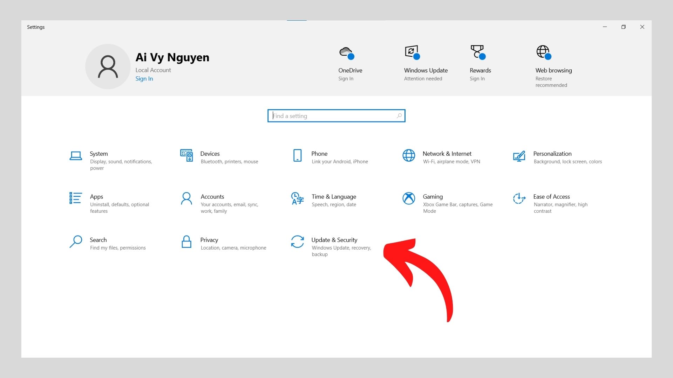Open the Gaming Xbox icon
Screen dimensions: 673x378
(409, 198)
